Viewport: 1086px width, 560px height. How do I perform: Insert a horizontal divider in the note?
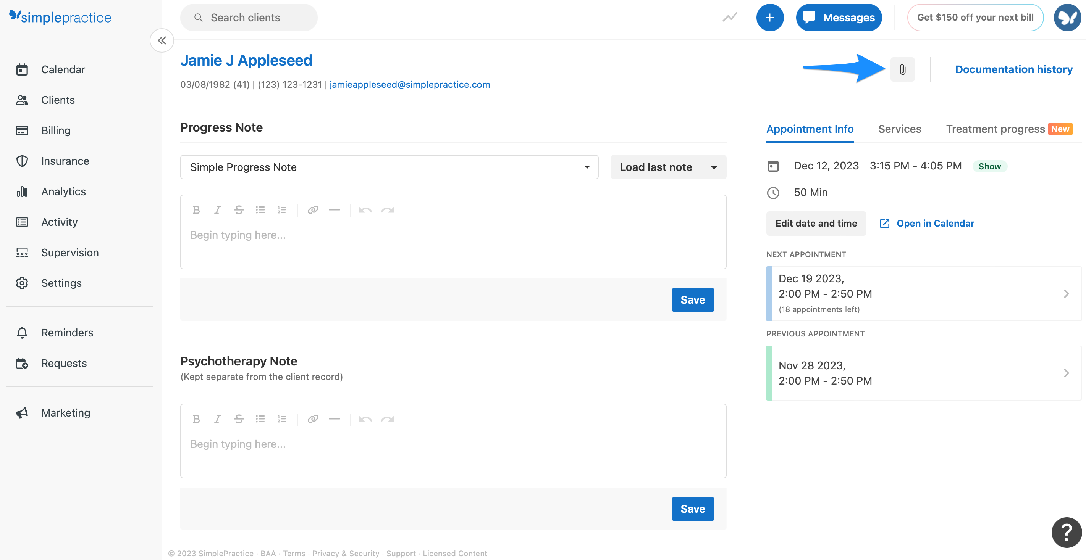click(x=335, y=209)
